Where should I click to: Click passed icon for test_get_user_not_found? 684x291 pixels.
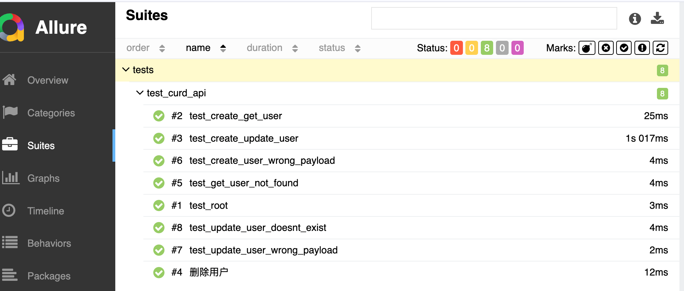pyautogui.click(x=159, y=183)
